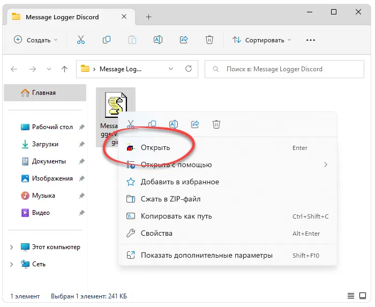Click the toolbar Copy icon
The height and width of the screenshot is (307, 375).
(x=107, y=40)
